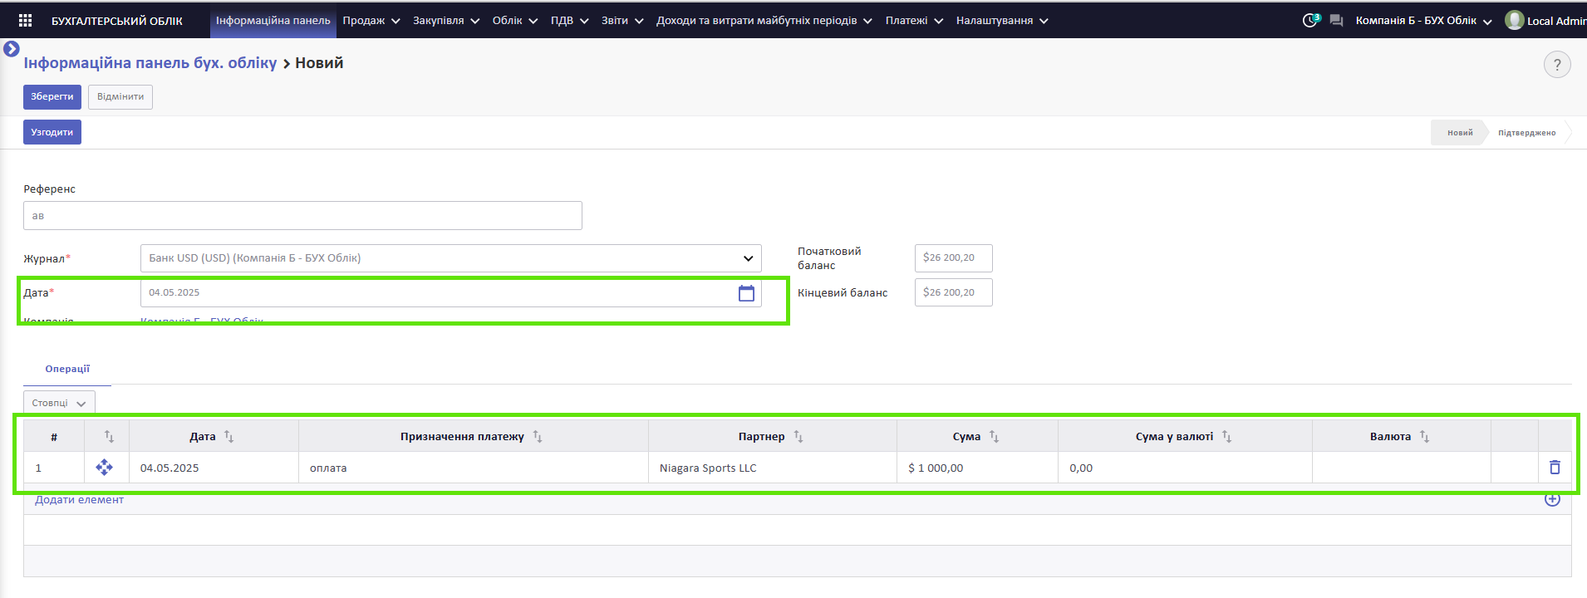Open the activities clock icon
Viewport: 1587px width, 598px height.
pyautogui.click(x=1310, y=21)
